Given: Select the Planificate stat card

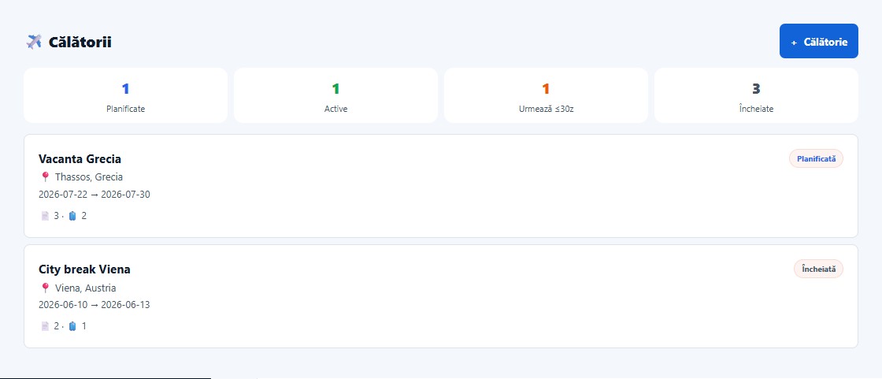Looking at the screenshot, I should [x=125, y=95].
